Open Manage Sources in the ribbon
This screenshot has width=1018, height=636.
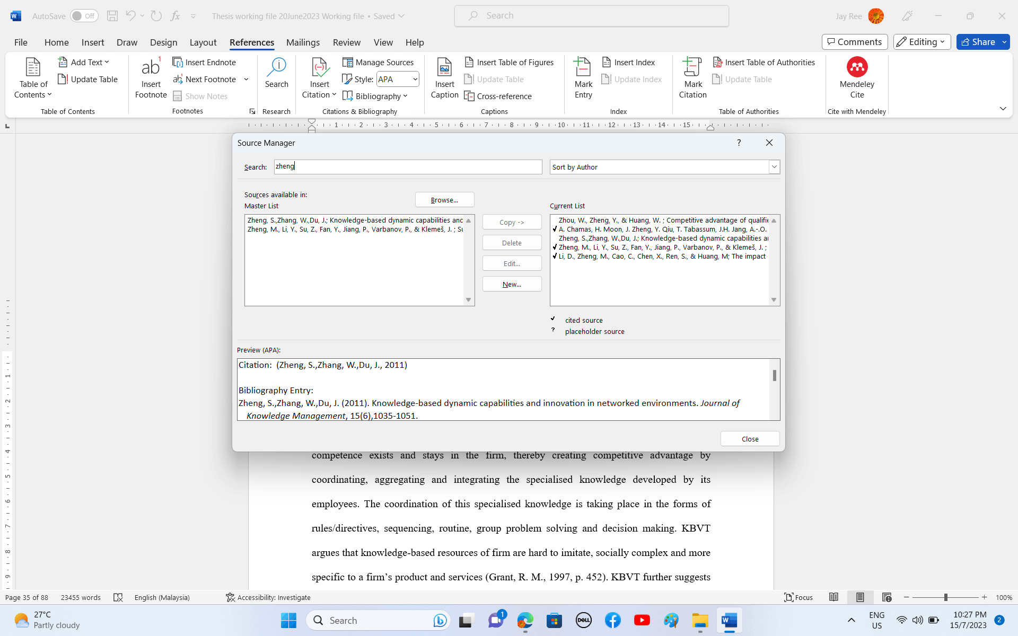378,63
